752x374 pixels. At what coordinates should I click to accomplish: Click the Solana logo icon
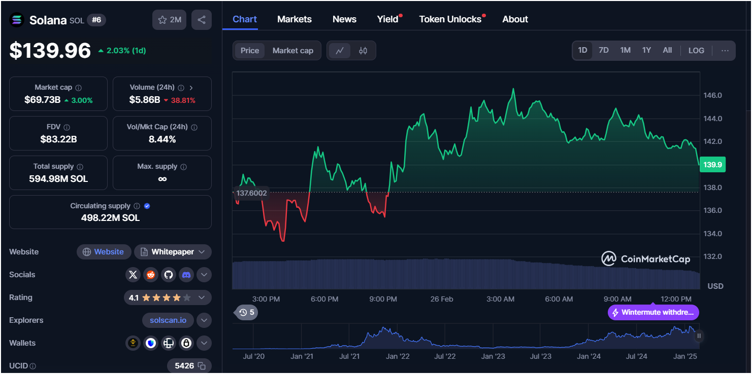pyautogui.click(x=17, y=20)
